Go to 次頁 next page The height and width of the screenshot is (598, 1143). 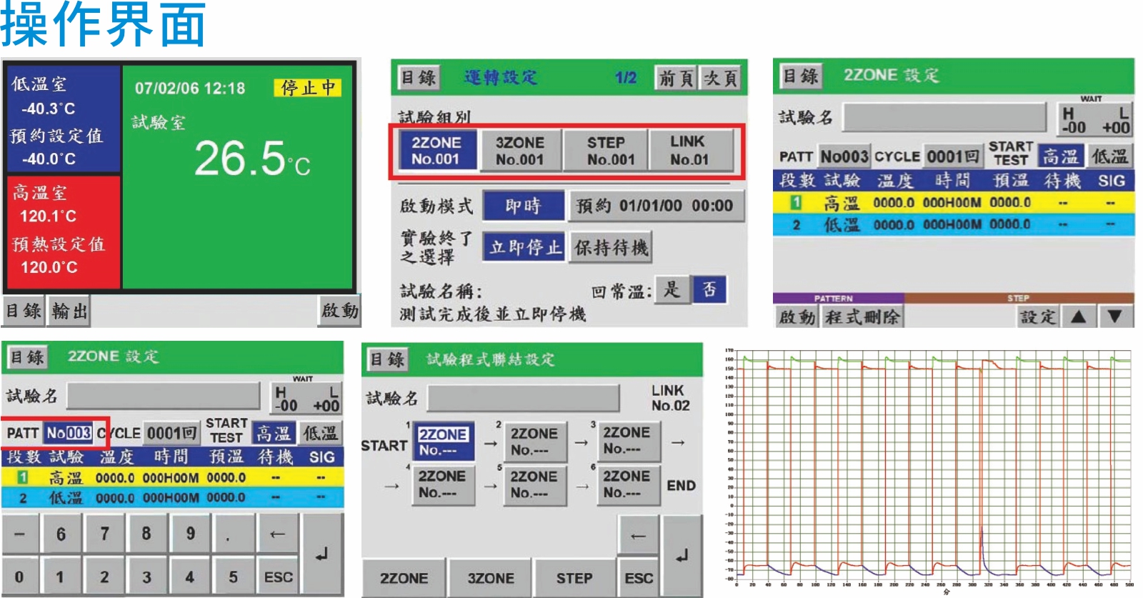pyautogui.click(x=720, y=78)
